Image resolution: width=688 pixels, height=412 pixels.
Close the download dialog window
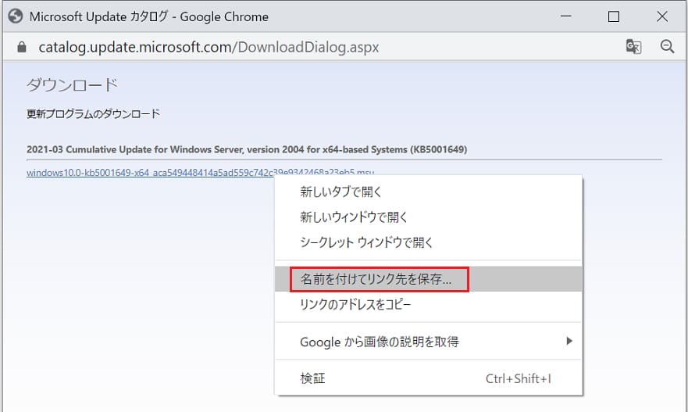663,16
